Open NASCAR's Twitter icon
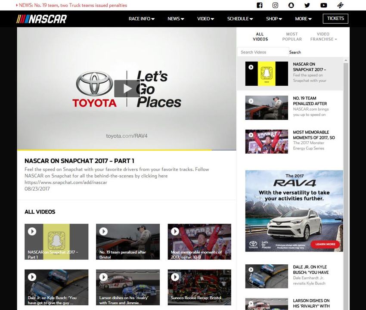The width and height of the screenshot is (366, 310). 307,5
